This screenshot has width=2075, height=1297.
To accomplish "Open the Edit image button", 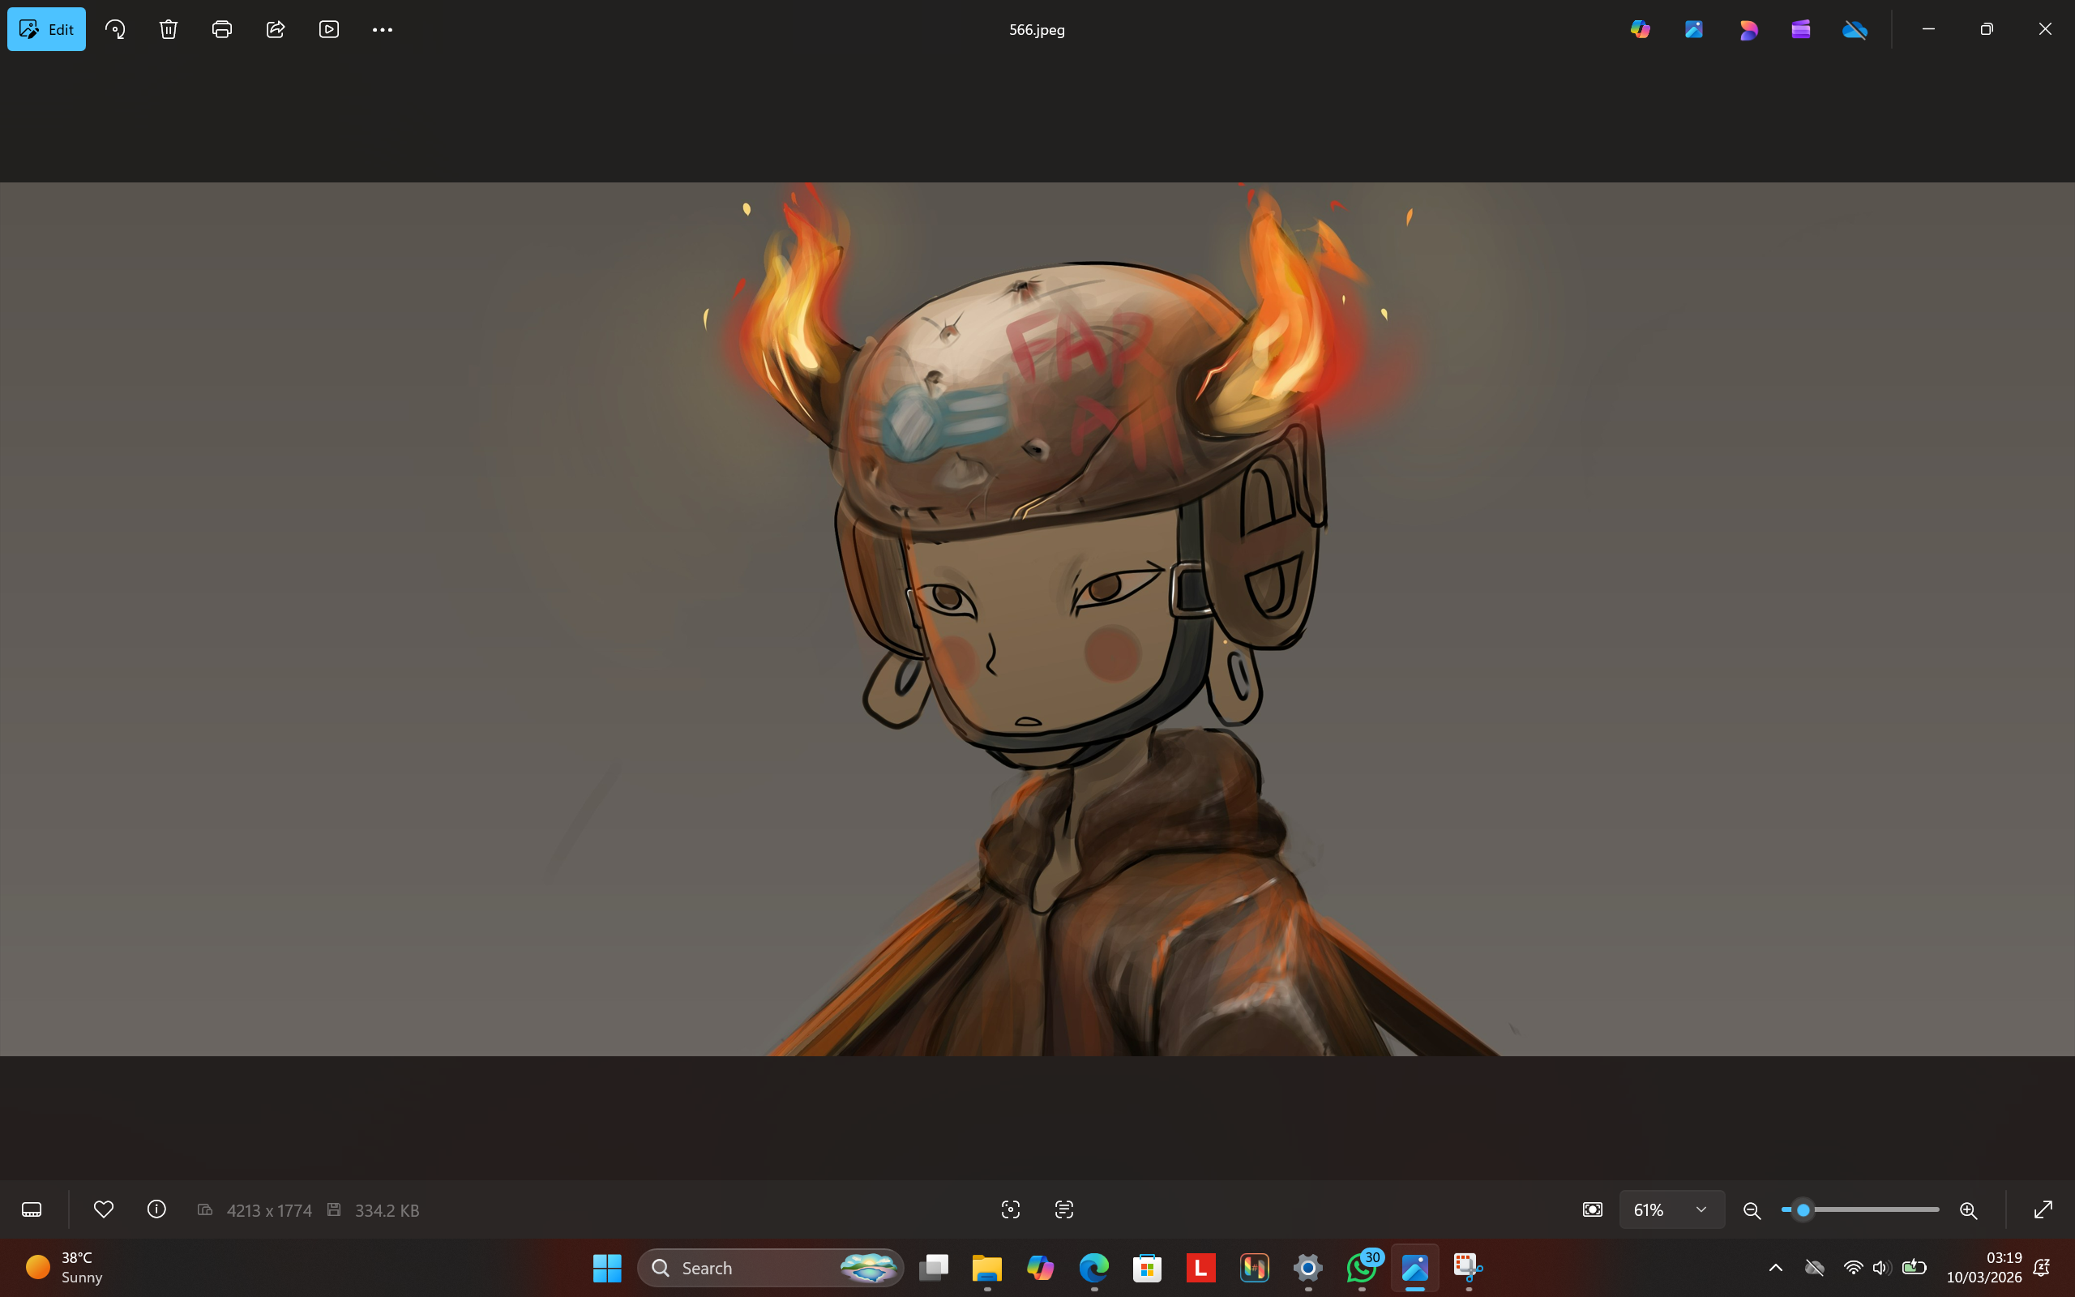I will [x=46, y=29].
